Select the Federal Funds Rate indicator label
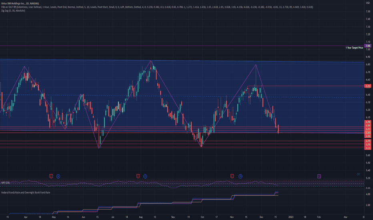This screenshot has width=373, height=220. [26, 192]
